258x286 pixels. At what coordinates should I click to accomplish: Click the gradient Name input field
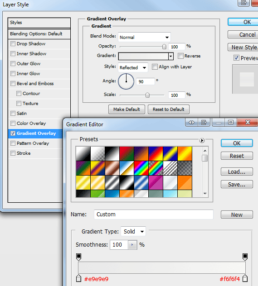153,214
